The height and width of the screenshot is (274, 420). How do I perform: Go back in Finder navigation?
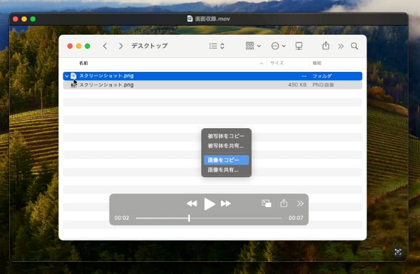point(105,46)
